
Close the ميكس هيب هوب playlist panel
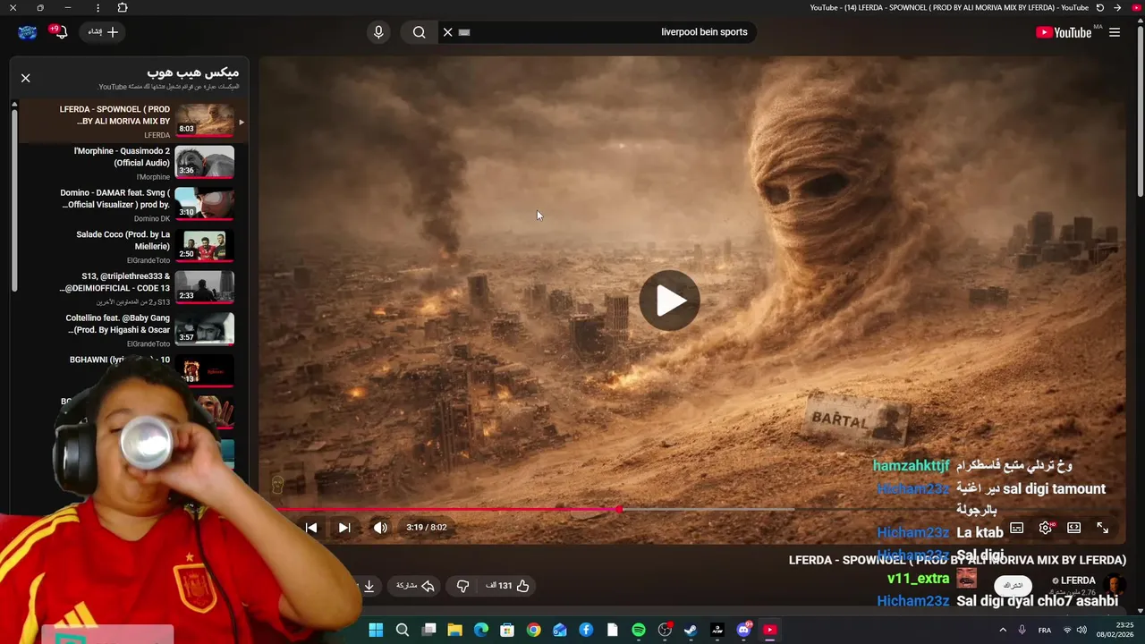click(x=26, y=78)
